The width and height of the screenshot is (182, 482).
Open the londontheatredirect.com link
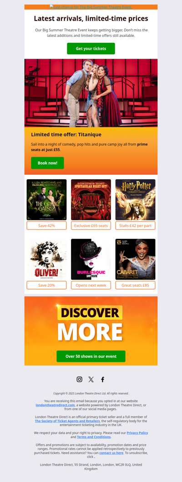tap(56, 405)
